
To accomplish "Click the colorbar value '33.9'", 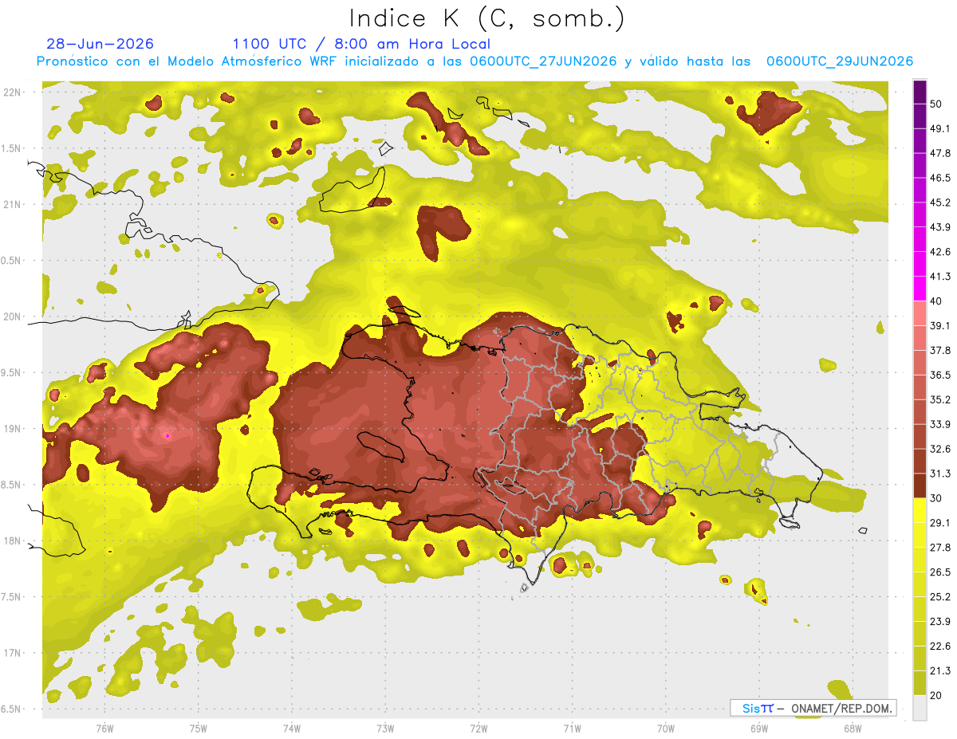I will click(x=940, y=424).
